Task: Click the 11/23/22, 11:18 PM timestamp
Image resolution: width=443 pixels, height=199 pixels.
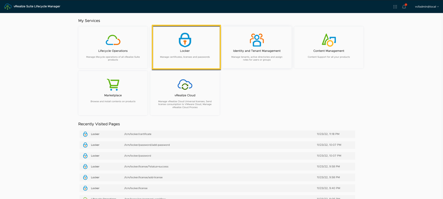Action: click(328, 134)
